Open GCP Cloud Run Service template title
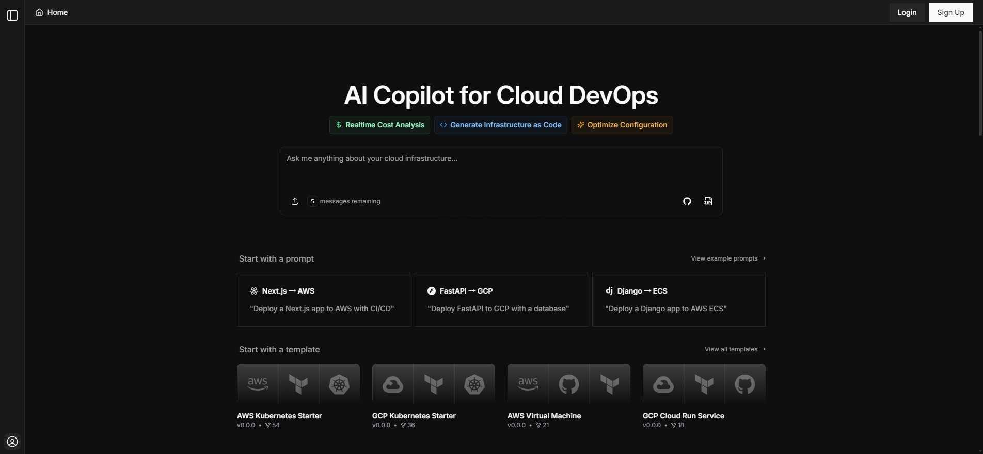The image size is (983, 454). point(684,416)
